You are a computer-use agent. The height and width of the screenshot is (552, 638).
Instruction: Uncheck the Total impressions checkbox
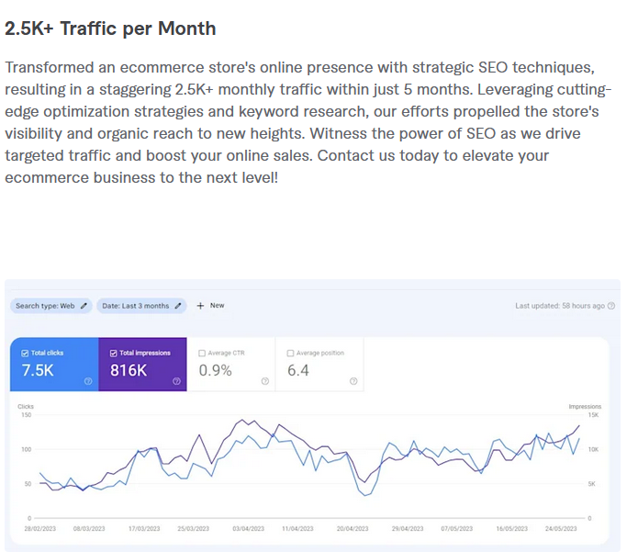point(114,353)
